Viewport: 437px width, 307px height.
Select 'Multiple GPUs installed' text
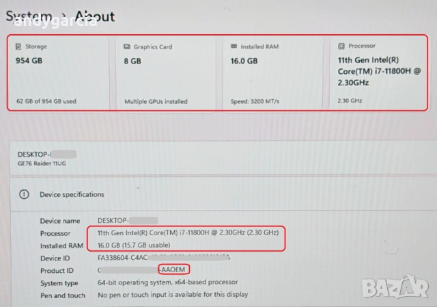pyautogui.click(x=156, y=102)
